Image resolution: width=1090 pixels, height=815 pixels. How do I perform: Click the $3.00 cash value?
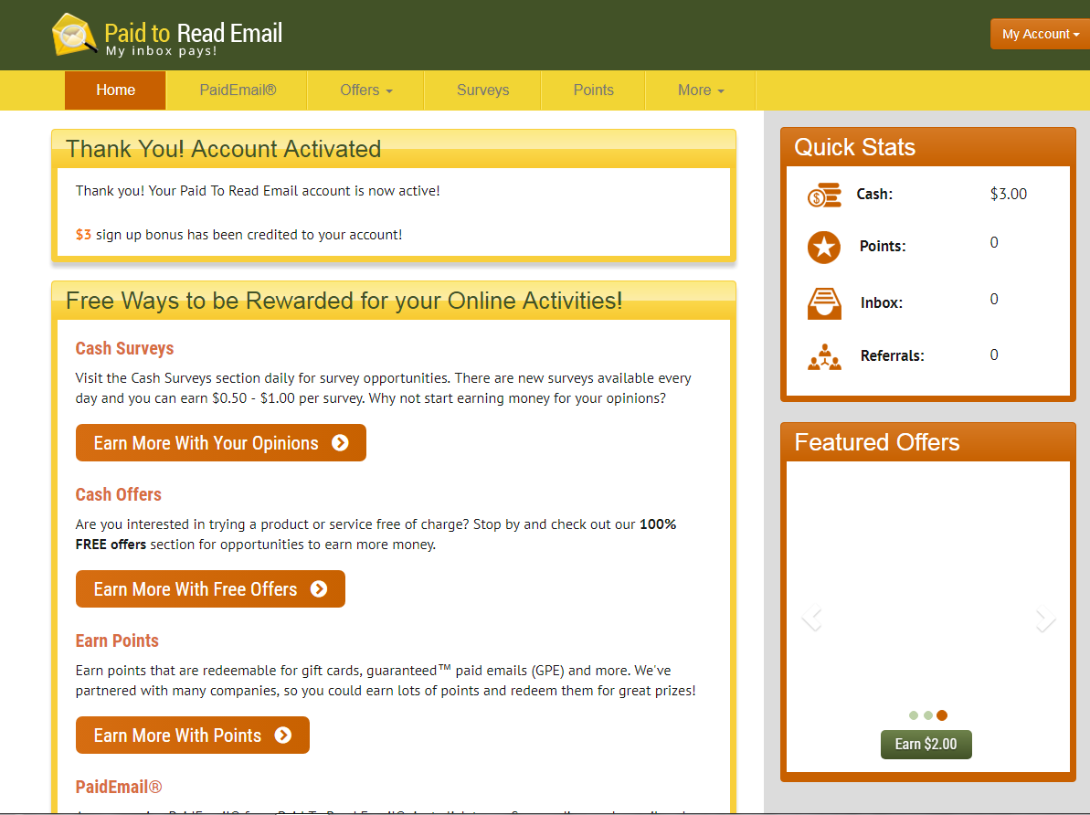click(x=1008, y=194)
